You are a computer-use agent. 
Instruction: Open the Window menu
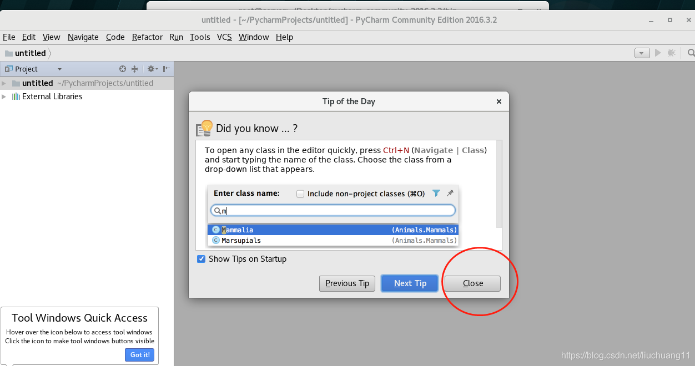pyautogui.click(x=254, y=37)
